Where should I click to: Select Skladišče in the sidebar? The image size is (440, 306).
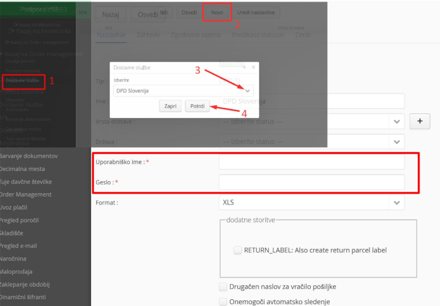[x=11, y=233]
